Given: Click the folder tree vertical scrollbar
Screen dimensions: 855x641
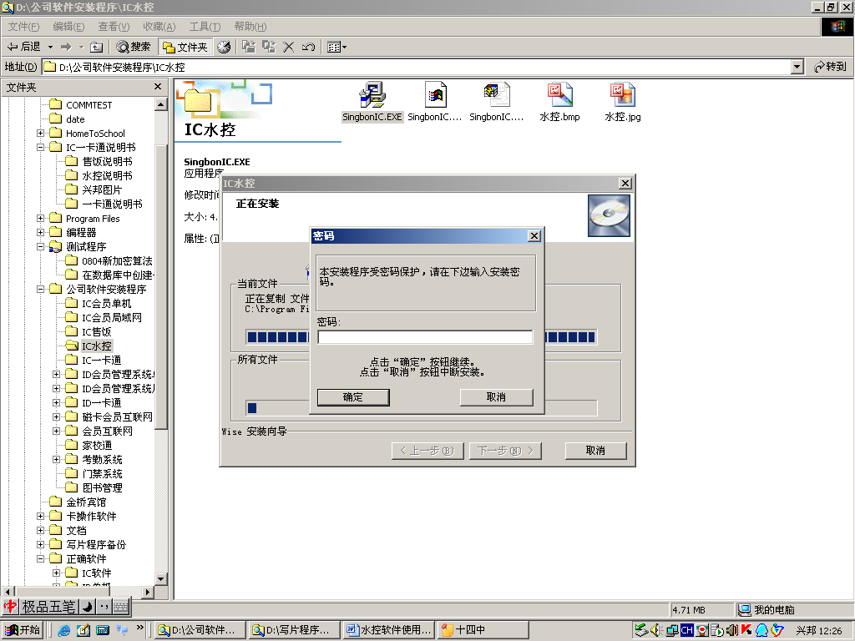Looking at the screenshot, I should point(162,334).
